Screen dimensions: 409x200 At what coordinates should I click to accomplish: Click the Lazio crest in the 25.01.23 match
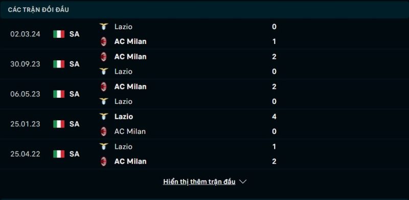coord(104,117)
